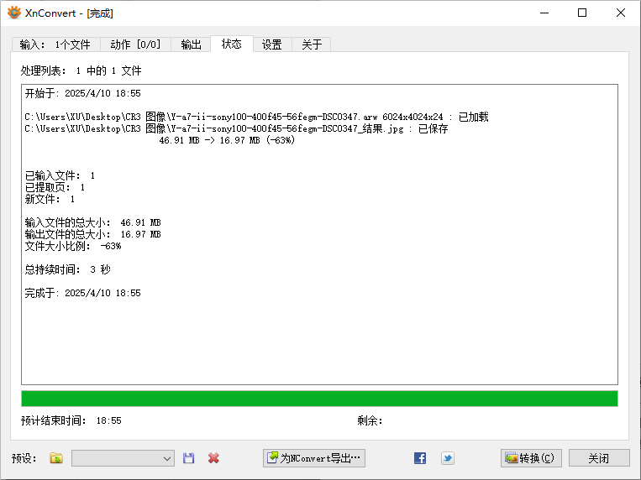Select the 状态 tab
The image size is (641, 480).
[x=231, y=44]
